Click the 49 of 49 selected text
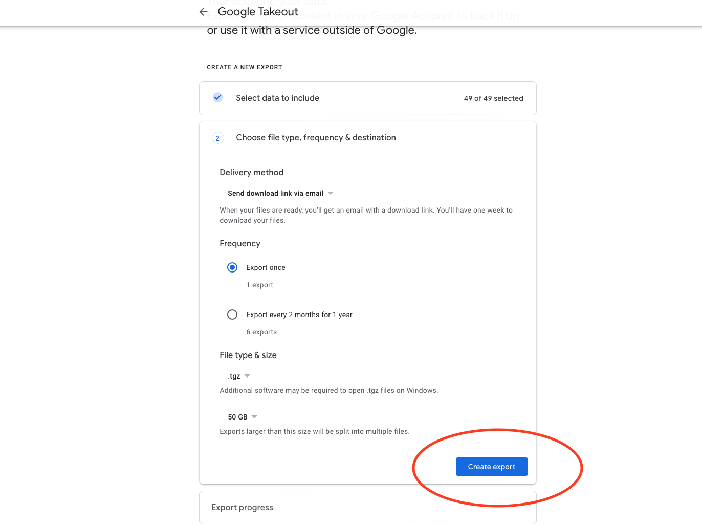Viewport: 702px width, 524px height. click(x=493, y=98)
